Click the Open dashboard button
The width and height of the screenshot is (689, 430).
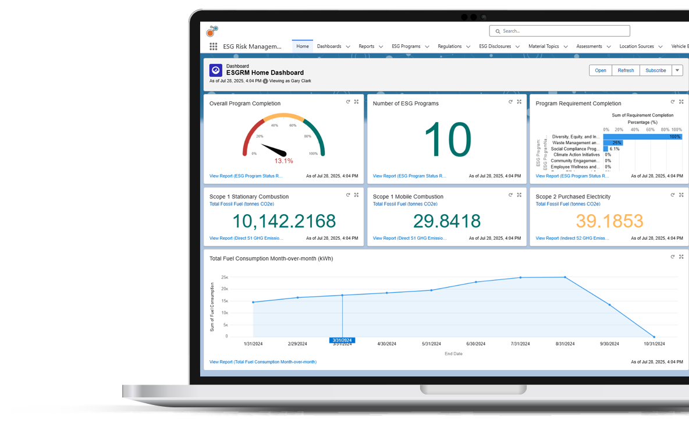[600, 70]
